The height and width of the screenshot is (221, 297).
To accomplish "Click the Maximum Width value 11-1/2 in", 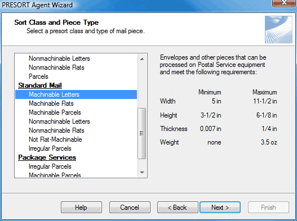I will (265, 101).
